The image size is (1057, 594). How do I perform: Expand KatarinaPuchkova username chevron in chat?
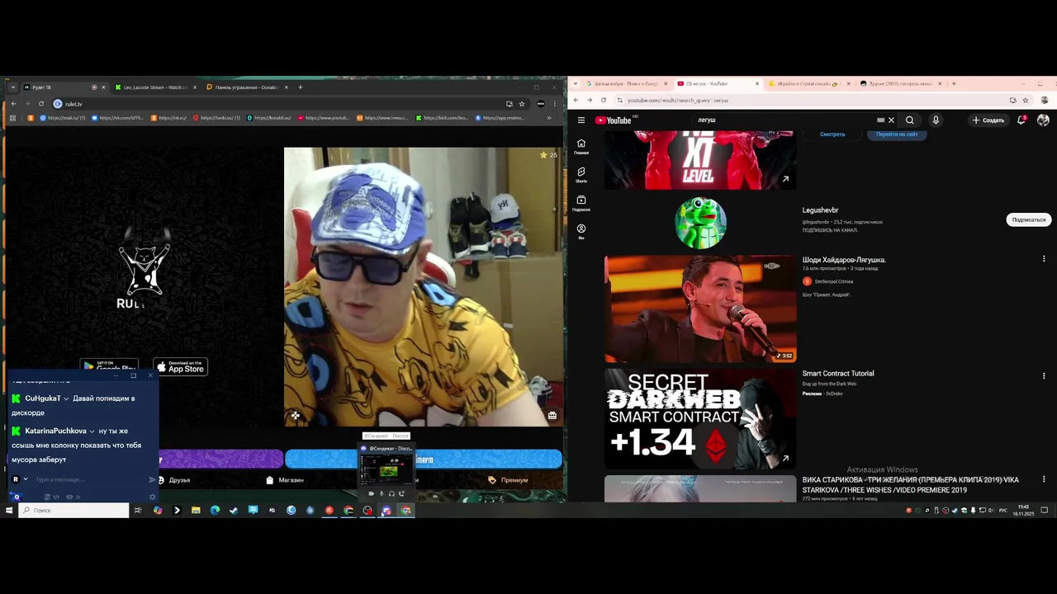tap(92, 431)
